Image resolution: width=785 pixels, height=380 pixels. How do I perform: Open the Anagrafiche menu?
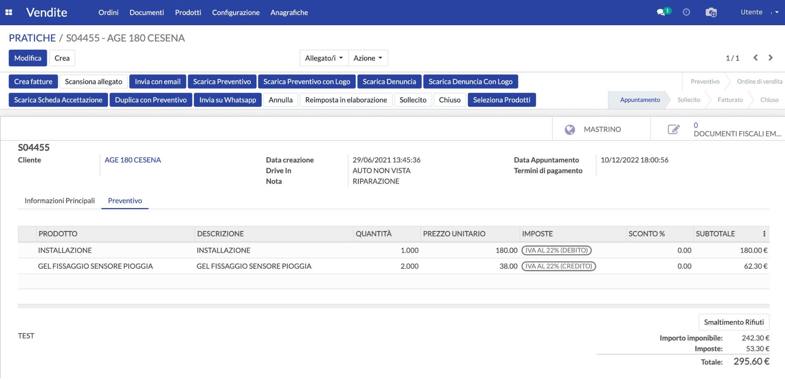pyautogui.click(x=289, y=12)
